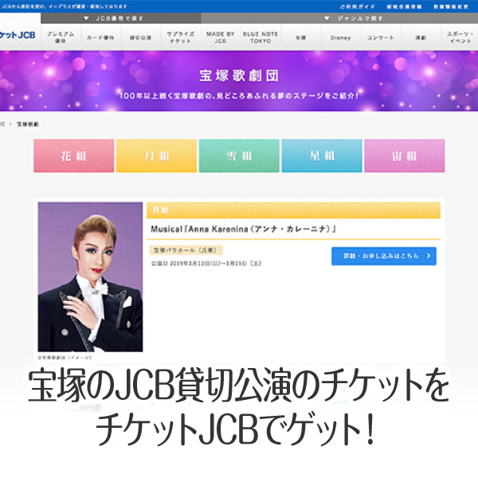This screenshot has height=478, width=478.
Task: Click the purple 宙組 troupe button
Action: click(x=405, y=156)
